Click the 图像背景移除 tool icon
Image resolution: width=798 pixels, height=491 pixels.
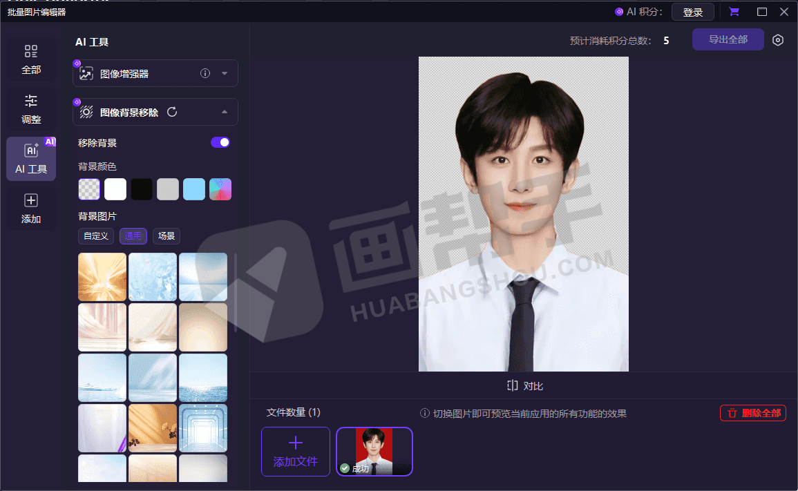click(86, 112)
